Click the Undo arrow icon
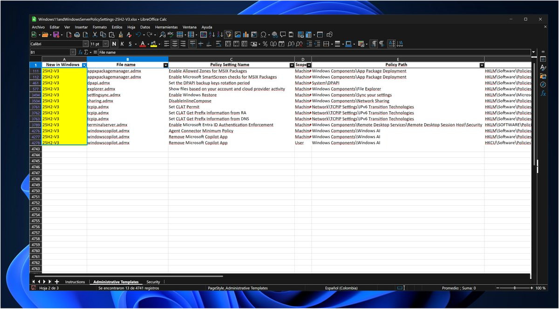The image size is (559, 309). pyautogui.click(x=138, y=34)
